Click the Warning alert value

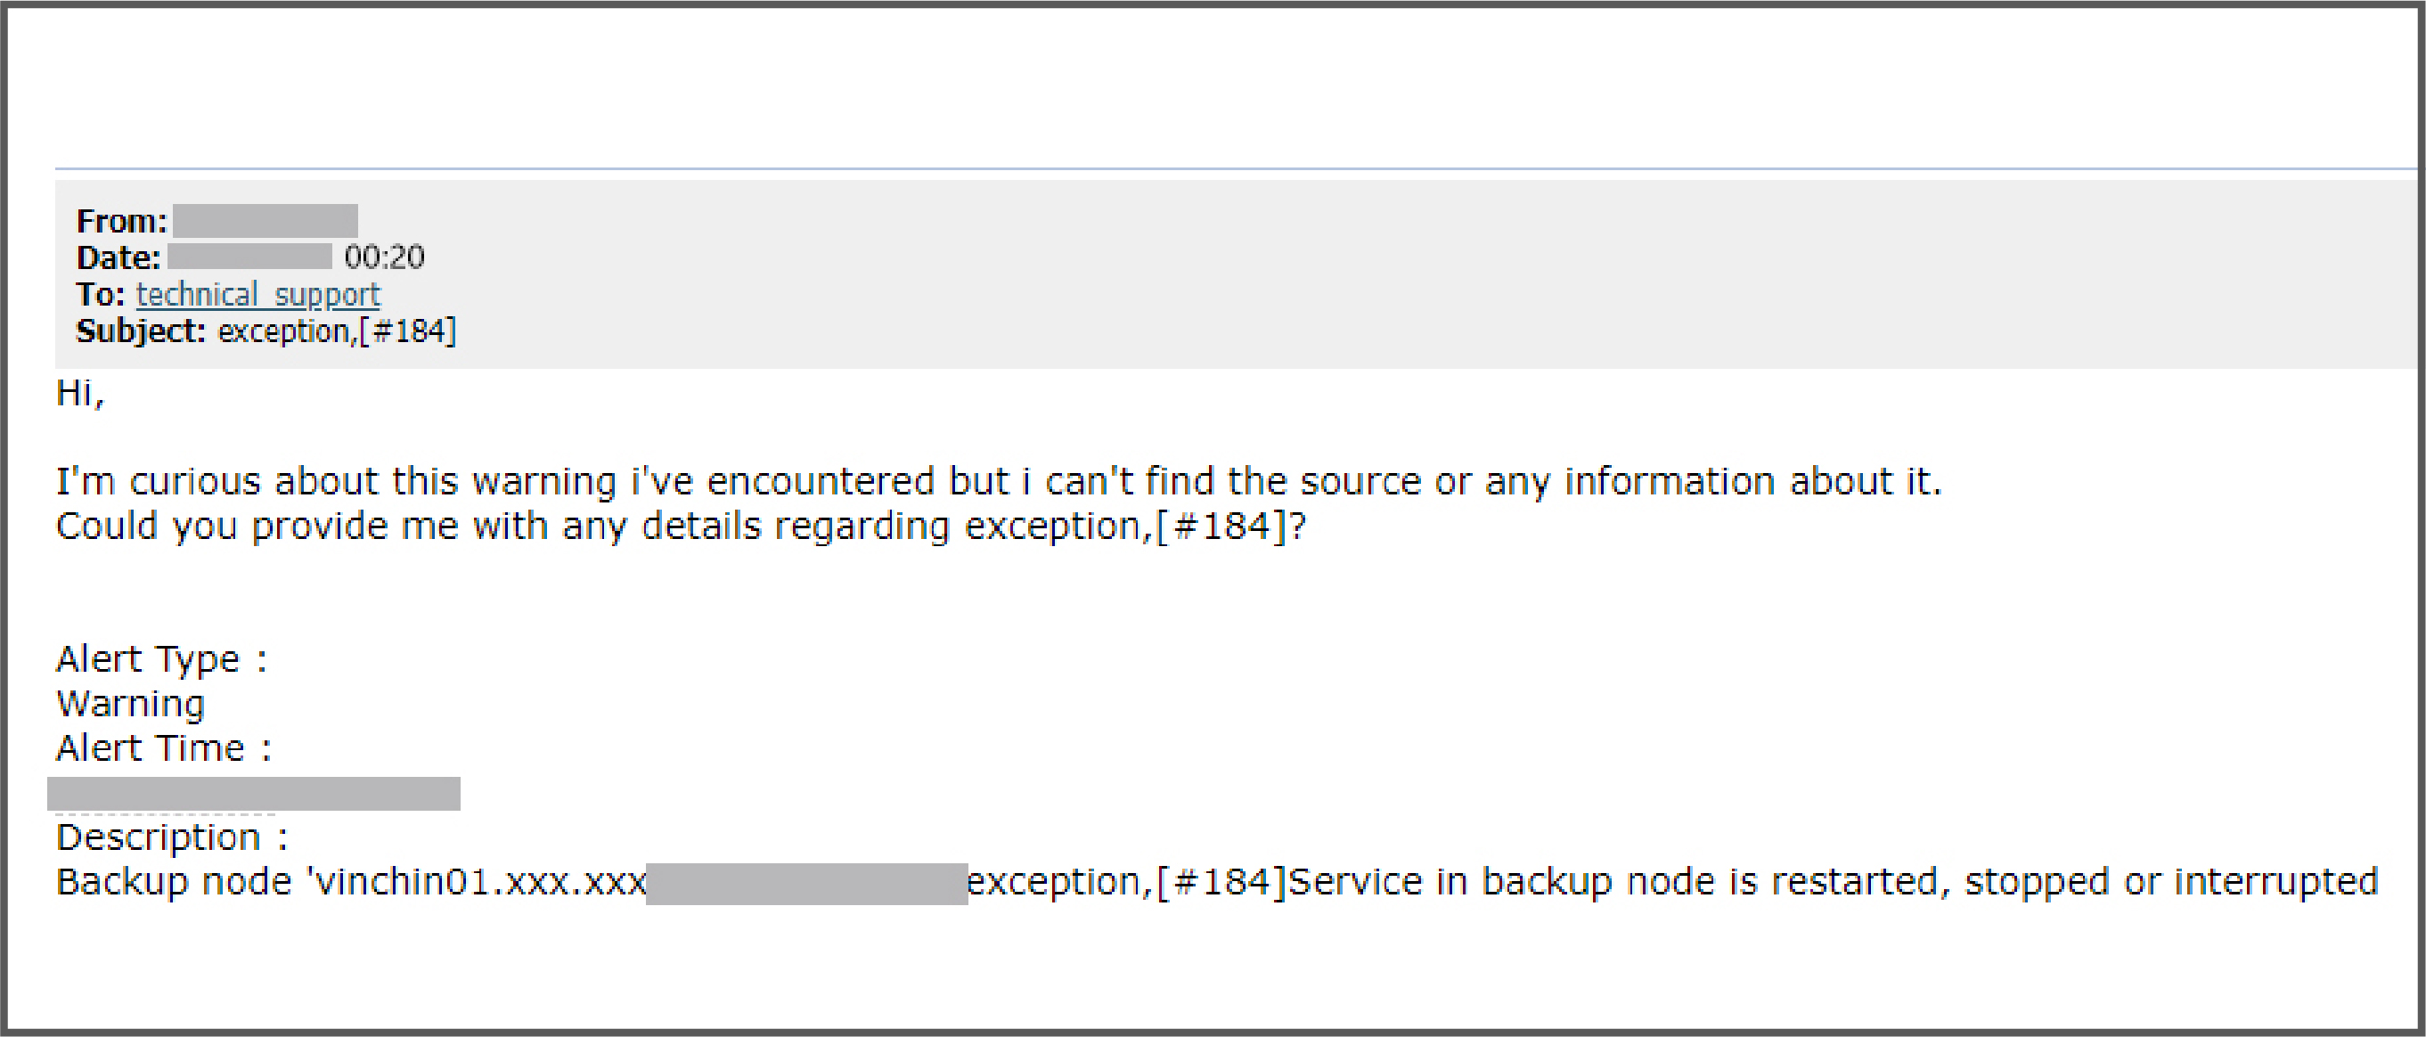pyautogui.click(x=131, y=704)
